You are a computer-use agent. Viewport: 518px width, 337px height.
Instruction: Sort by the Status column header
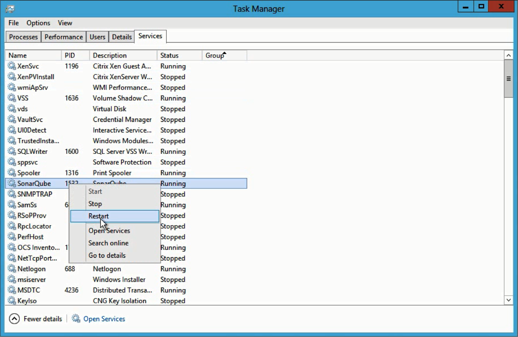(179, 55)
